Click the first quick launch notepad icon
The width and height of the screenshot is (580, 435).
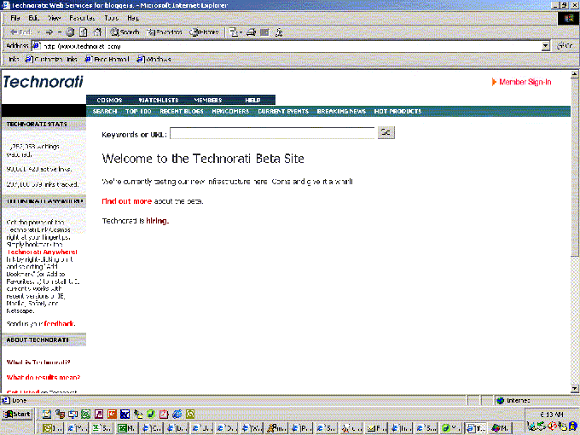coord(47,414)
